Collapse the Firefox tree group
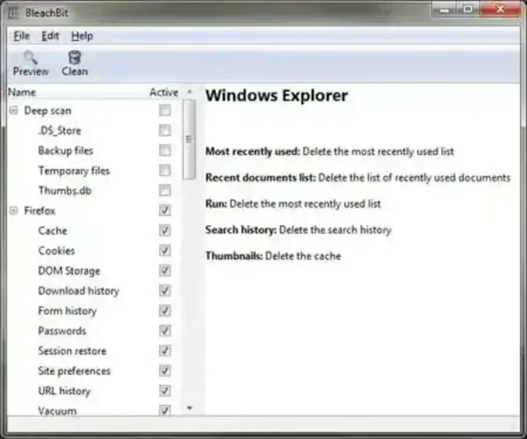The image size is (527, 439). (x=14, y=211)
